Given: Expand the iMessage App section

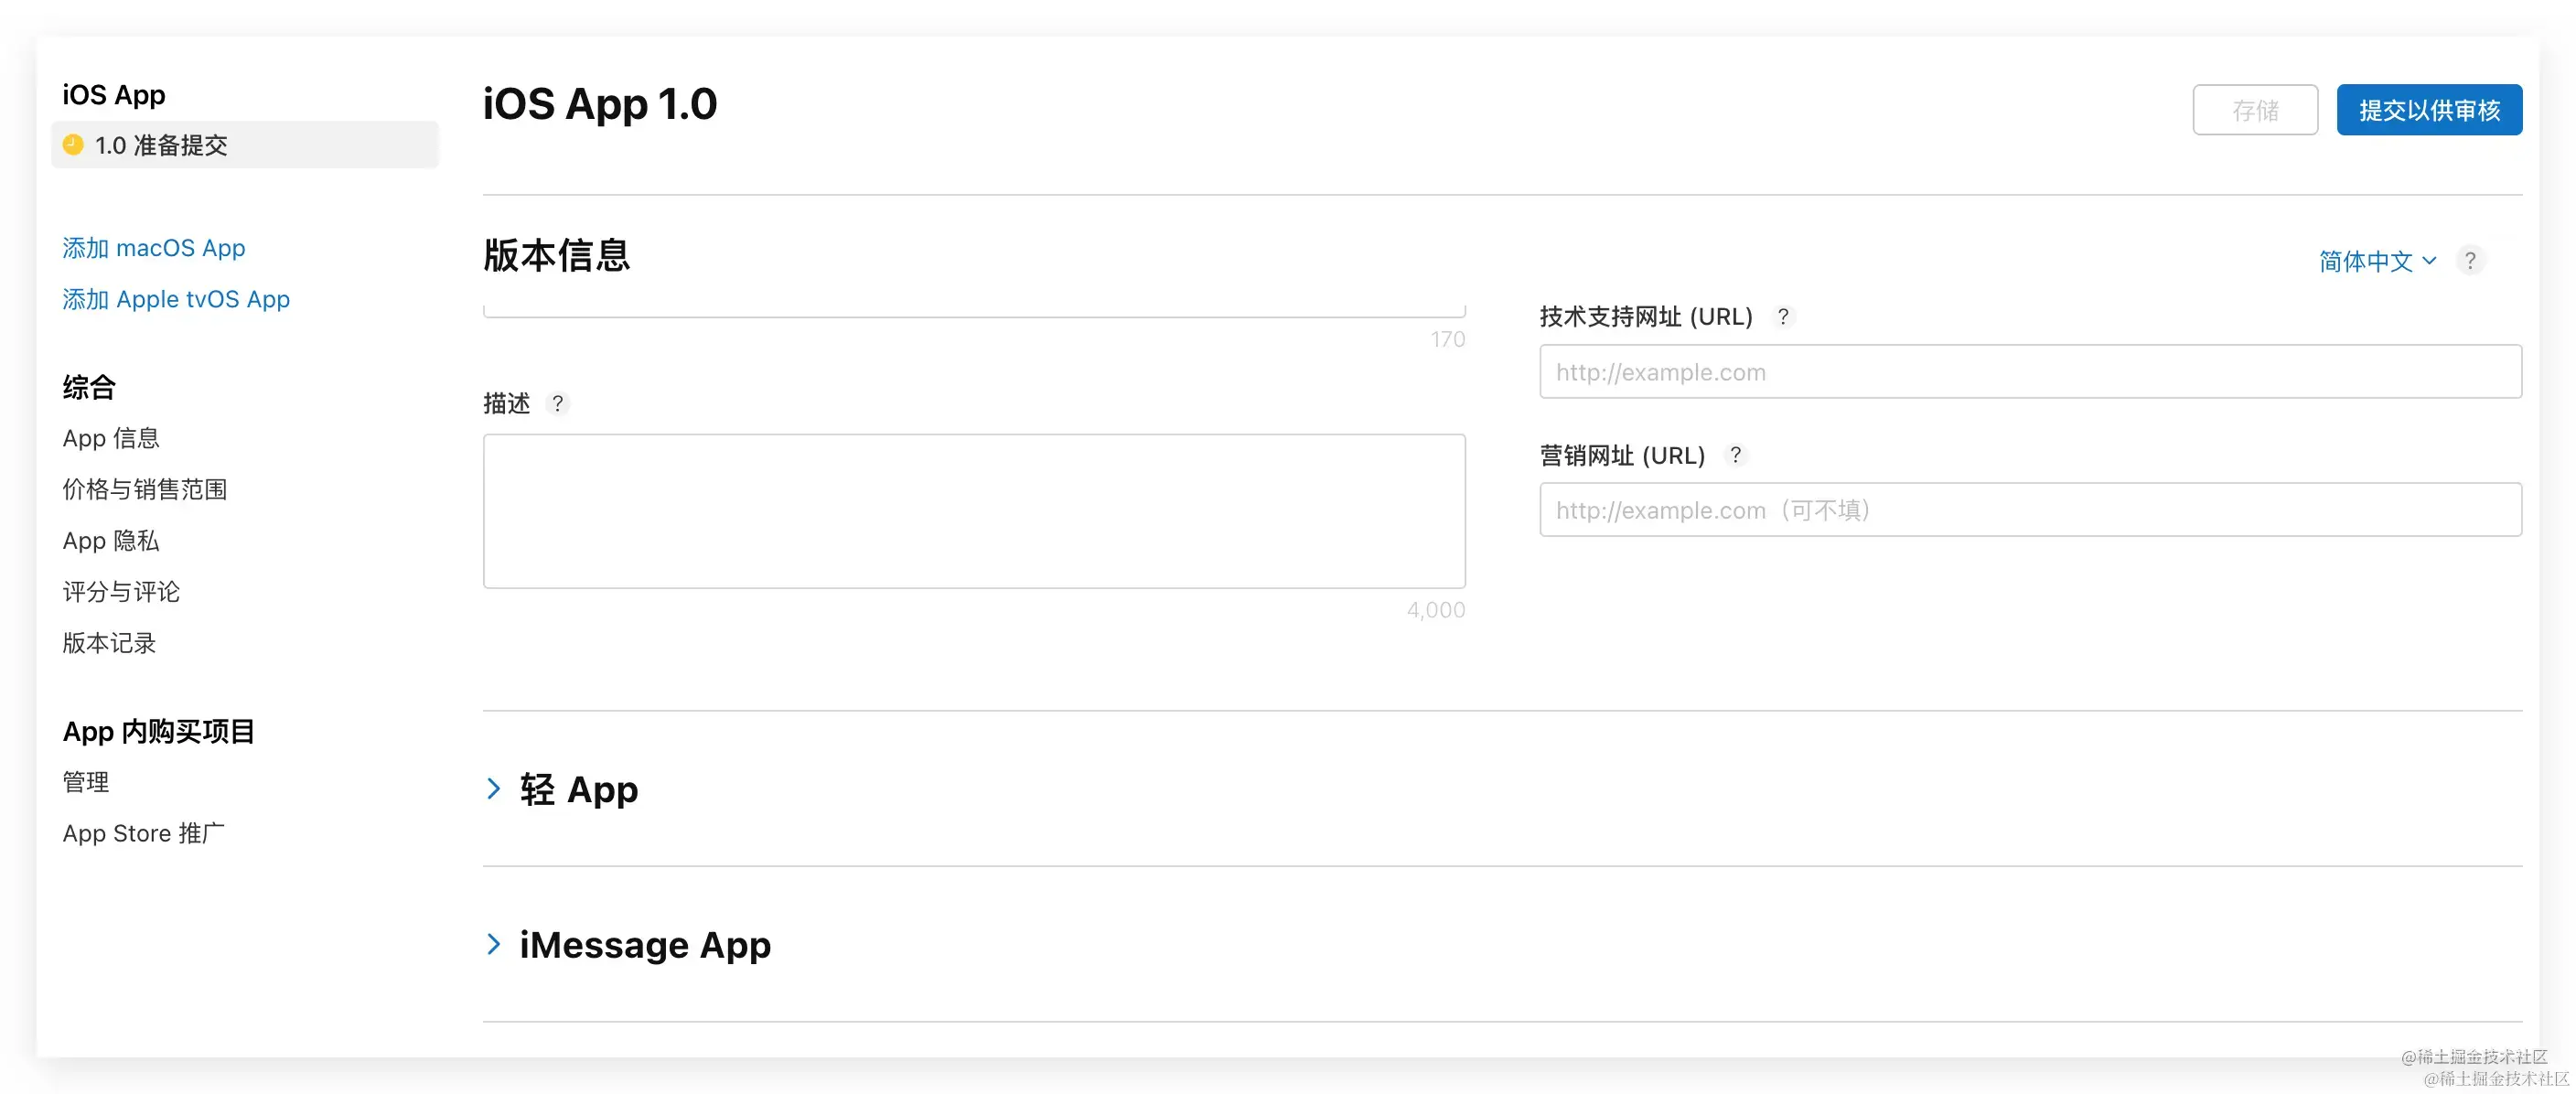Looking at the screenshot, I should tap(494, 945).
